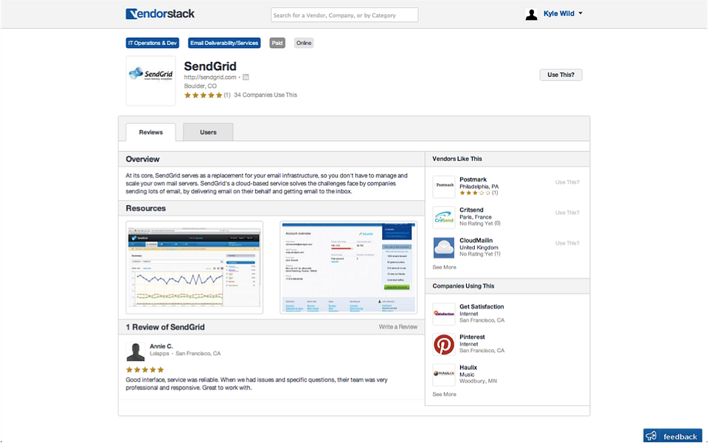Screen dimensions: 708x443
Task: Click Annie C.'s five-star review rating
Action: 145,370
